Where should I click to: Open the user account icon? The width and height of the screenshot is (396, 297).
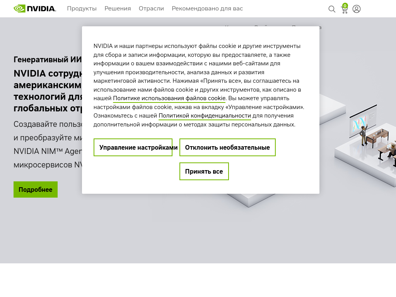point(356,9)
